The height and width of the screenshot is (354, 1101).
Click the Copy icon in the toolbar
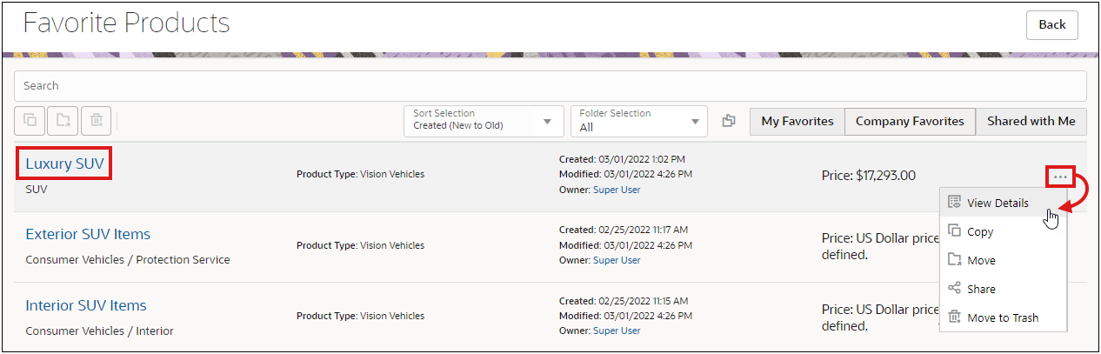coord(30,121)
